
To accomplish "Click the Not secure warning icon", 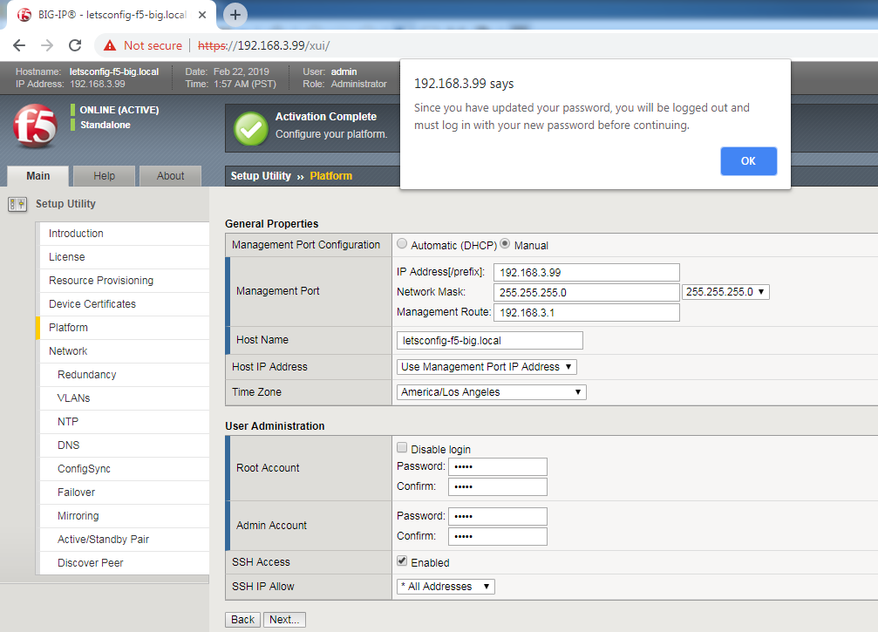I will [x=109, y=44].
